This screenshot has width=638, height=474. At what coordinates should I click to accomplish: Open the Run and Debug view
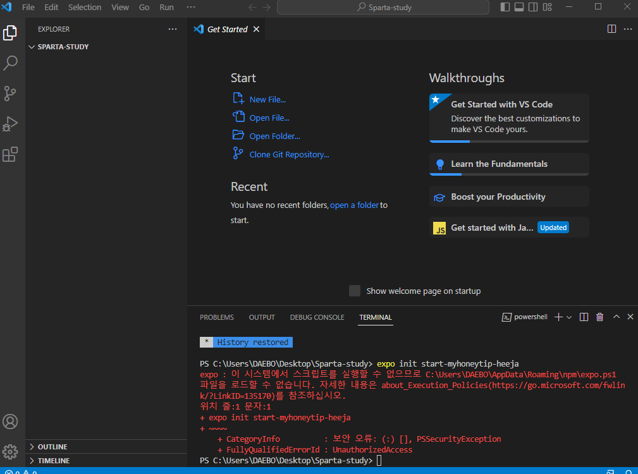[x=10, y=124]
